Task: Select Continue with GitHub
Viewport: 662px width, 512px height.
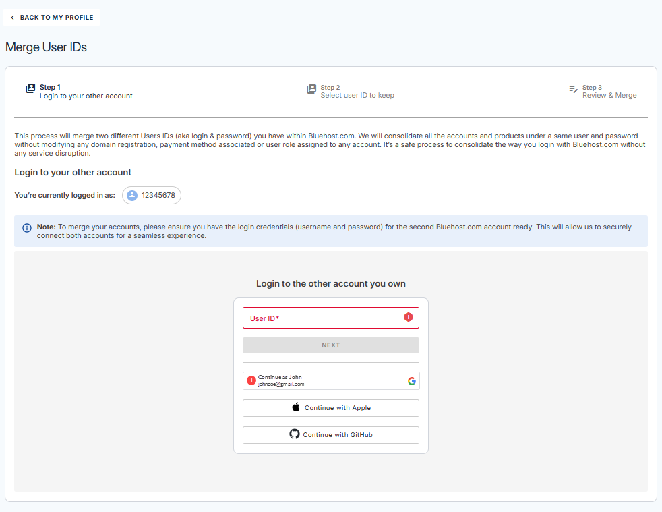Action: click(330, 434)
